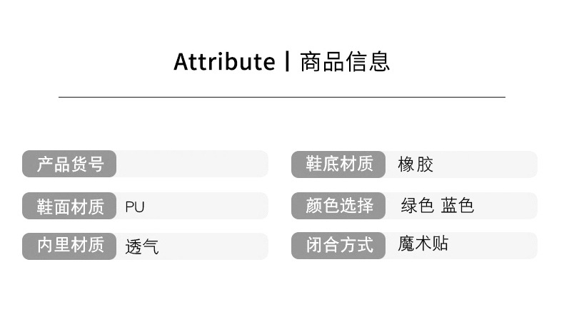564x319 pixels.
Task: Click the 橡胶 value text
Action: [x=415, y=165]
